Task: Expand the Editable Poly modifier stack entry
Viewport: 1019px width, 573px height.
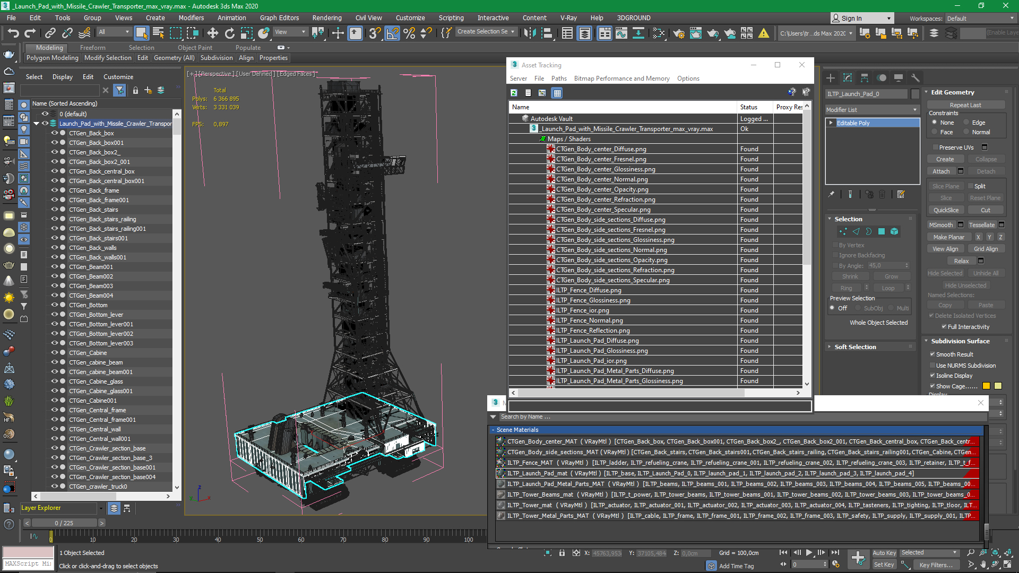Action: pyautogui.click(x=831, y=123)
